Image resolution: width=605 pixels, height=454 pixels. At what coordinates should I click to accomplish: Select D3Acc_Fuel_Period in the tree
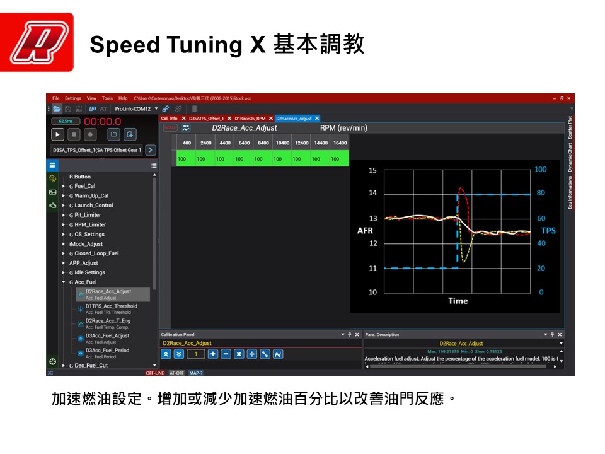[107, 353]
